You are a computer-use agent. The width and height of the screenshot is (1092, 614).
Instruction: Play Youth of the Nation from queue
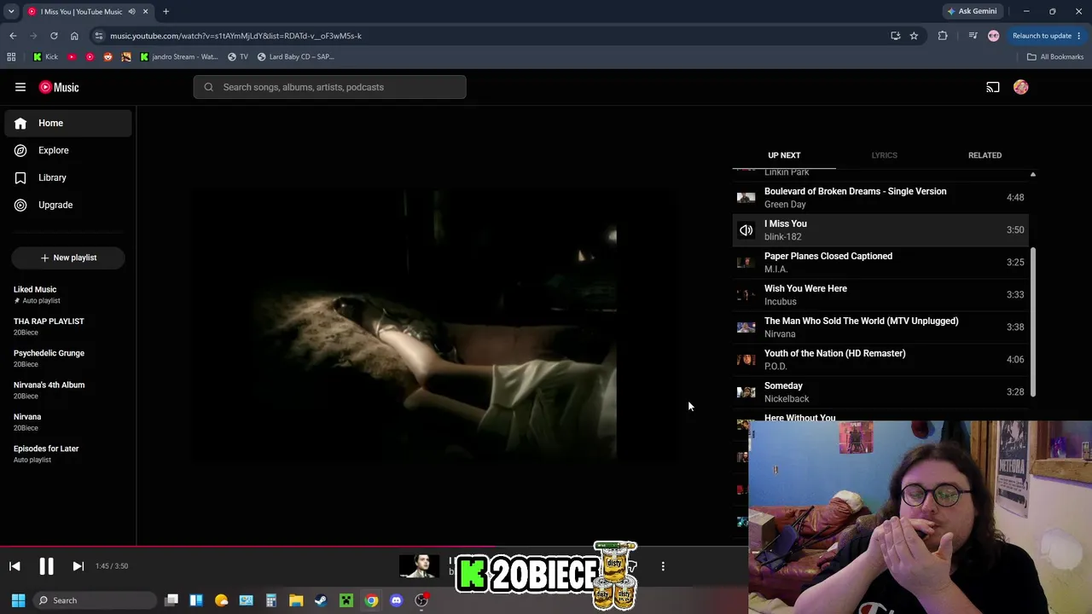tap(881, 360)
